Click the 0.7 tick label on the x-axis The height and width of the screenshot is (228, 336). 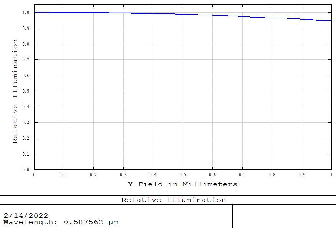[x=242, y=175]
